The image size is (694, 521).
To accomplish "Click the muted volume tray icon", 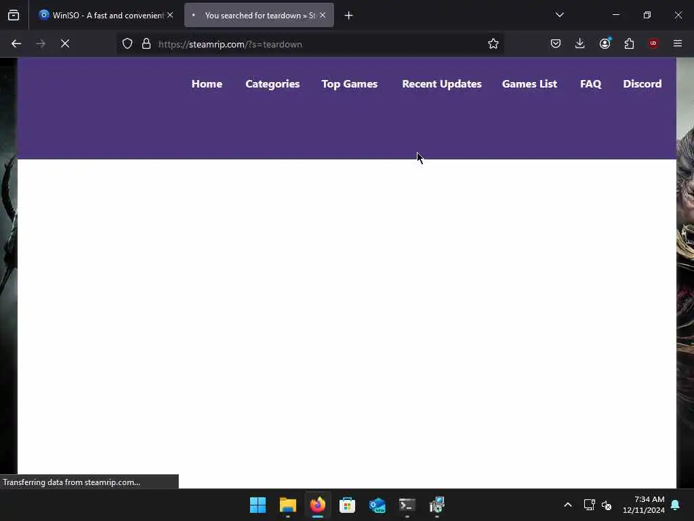I will [607, 505].
